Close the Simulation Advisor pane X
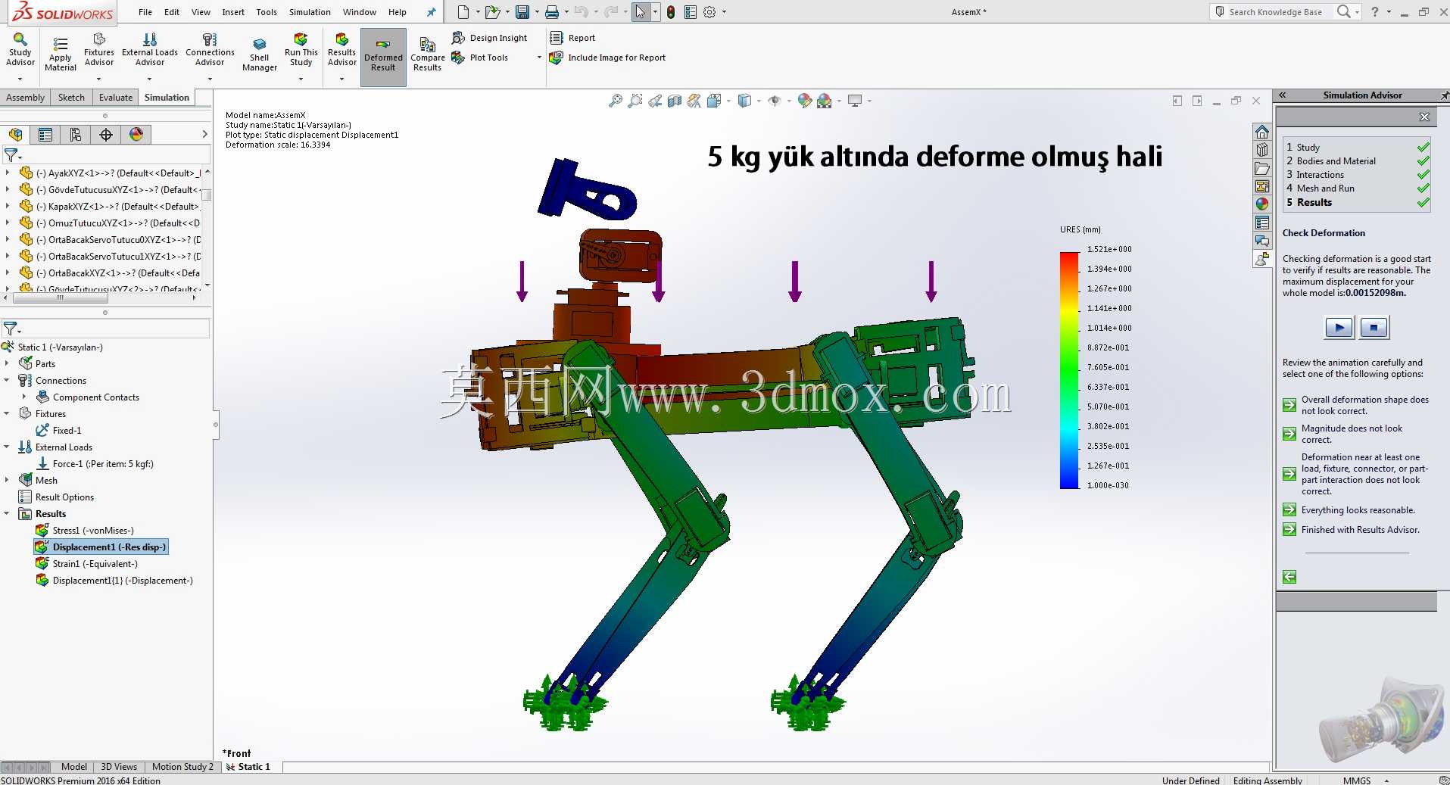The height and width of the screenshot is (785, 1450). pos(1424,117)
